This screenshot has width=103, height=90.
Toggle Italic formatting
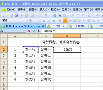[49, 21]
